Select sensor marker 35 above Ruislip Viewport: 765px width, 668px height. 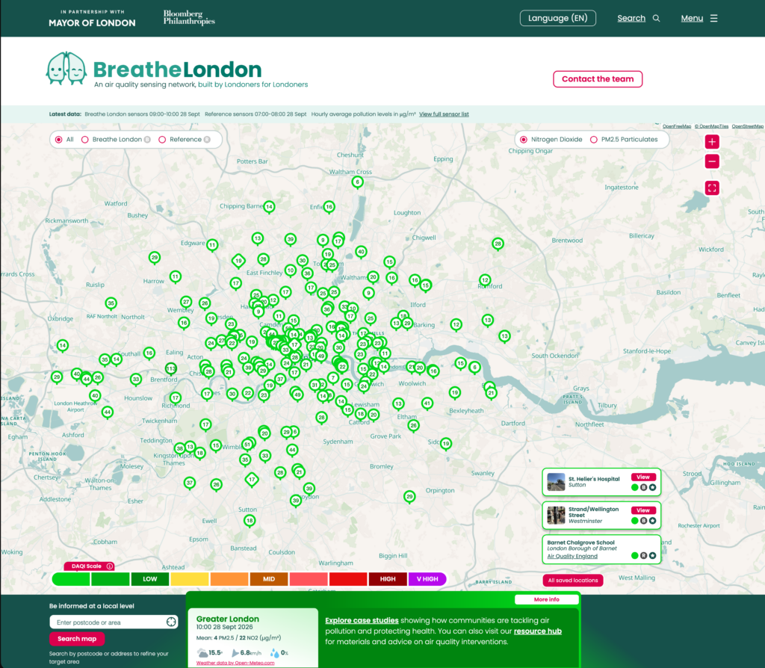click(x=111, y=303)
